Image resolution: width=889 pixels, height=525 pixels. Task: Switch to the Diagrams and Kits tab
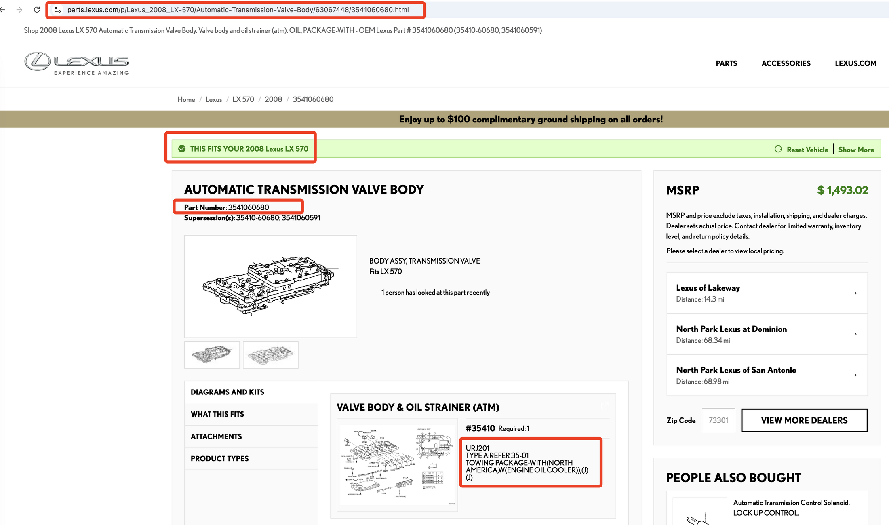[x=251, y=392]
